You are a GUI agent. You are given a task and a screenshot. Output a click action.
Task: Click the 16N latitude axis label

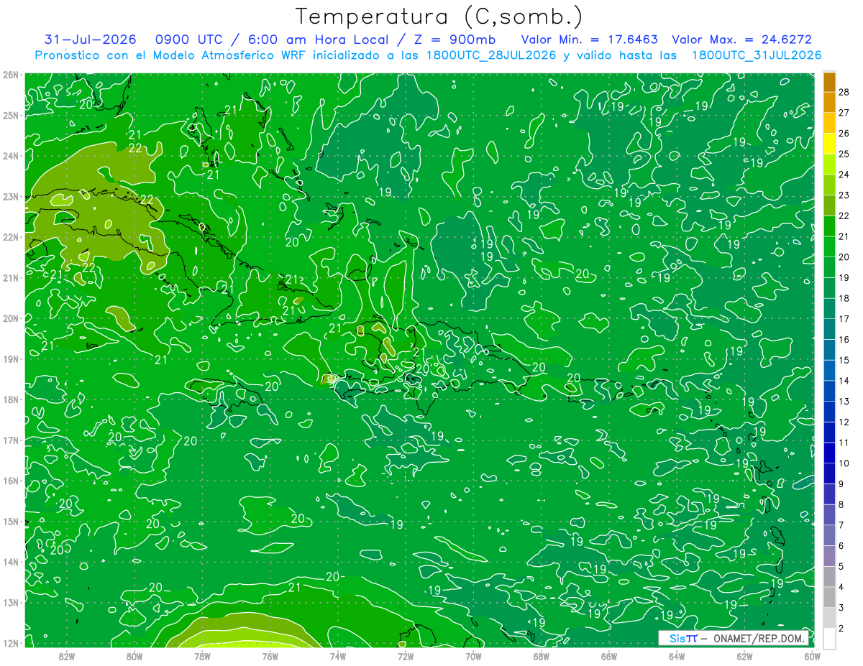10,481
